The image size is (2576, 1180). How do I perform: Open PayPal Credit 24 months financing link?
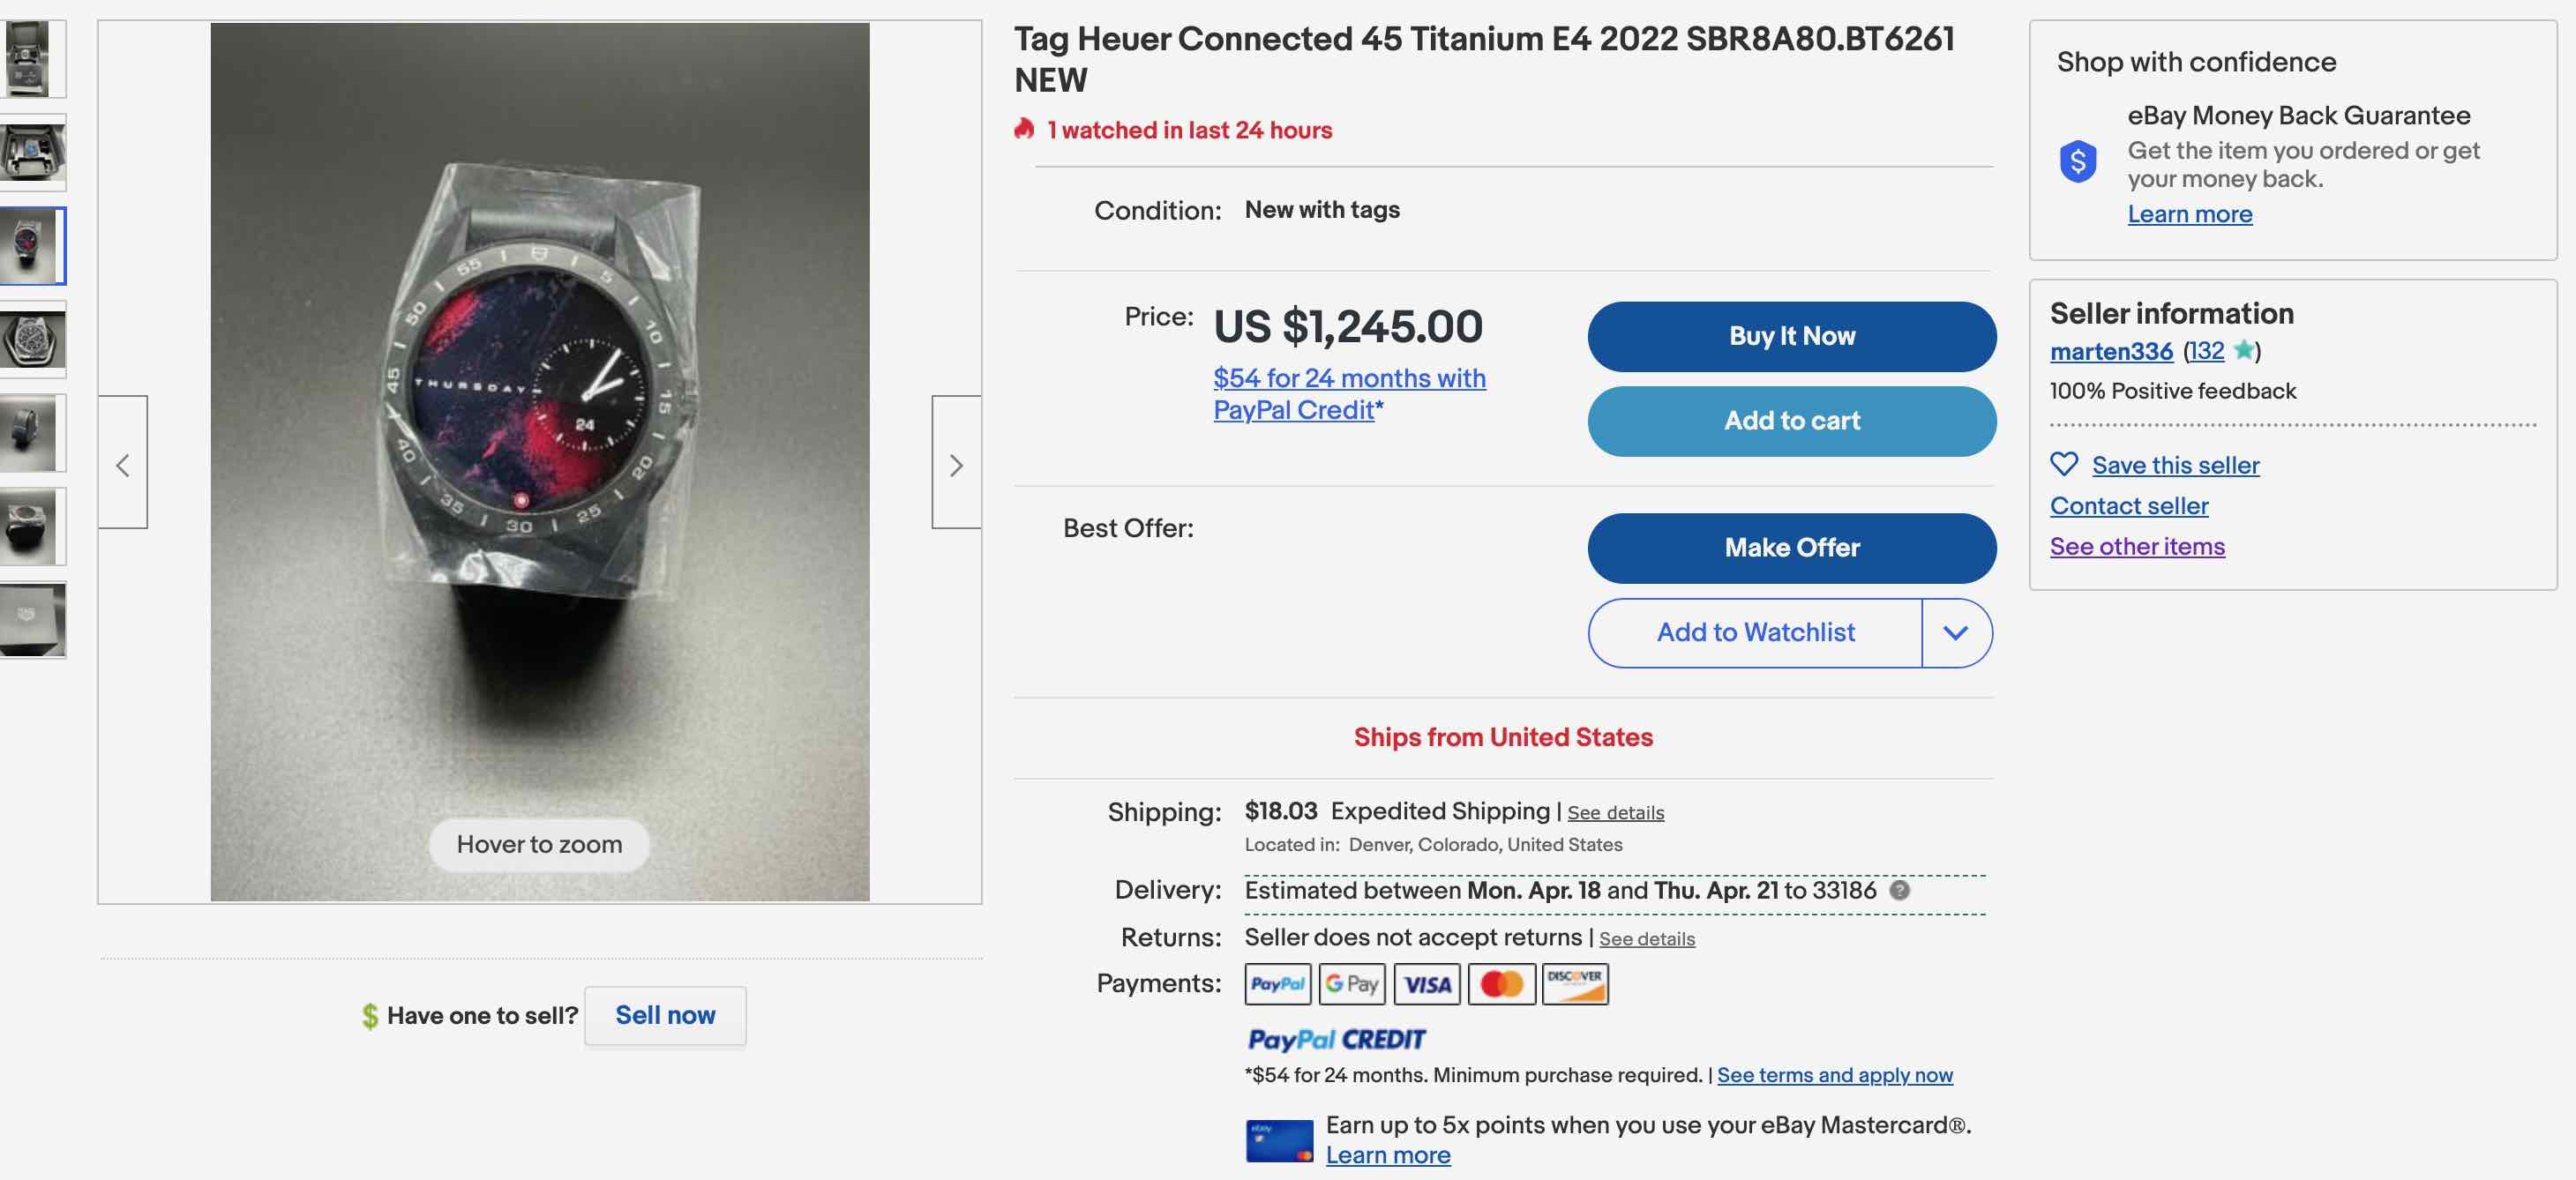coord(1349,393)
